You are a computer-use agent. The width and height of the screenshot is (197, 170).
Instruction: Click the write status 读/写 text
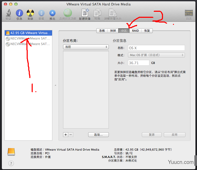pyautogui.click(x=129, y=153)
